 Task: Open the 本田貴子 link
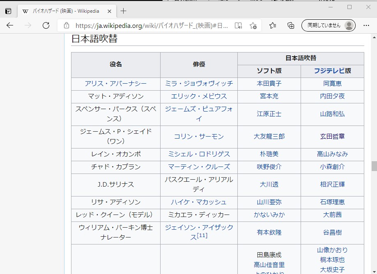(x=269, y=84)
